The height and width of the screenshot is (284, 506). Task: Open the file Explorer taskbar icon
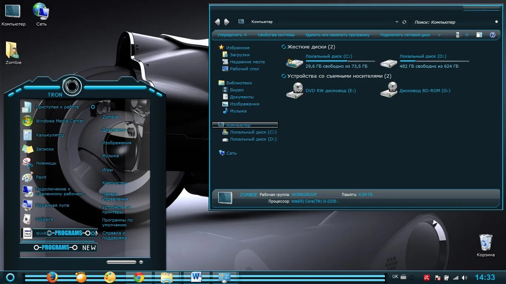click(167, 277)
